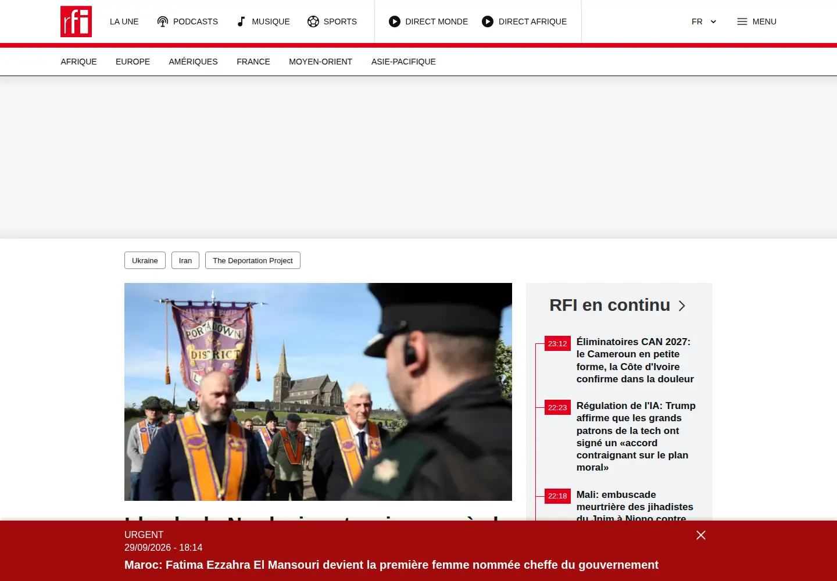Open the Sports section
837x581 pixels.
click(x=332, y=21)
